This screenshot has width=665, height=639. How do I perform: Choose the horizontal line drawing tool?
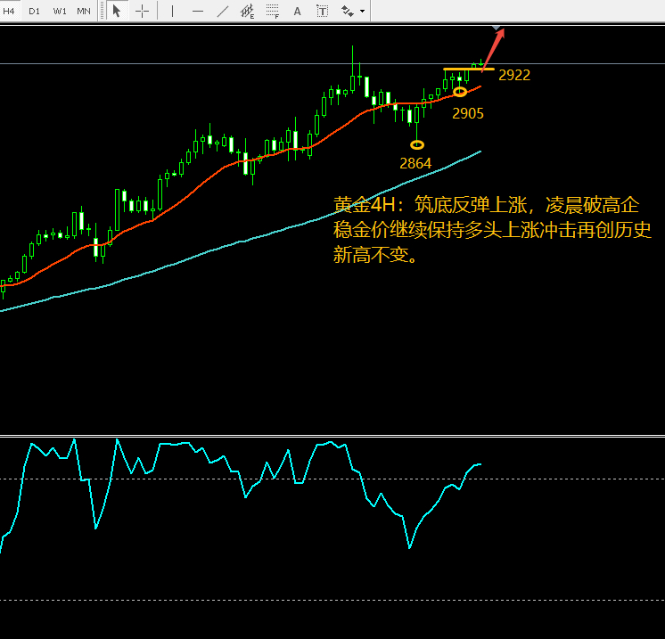198,11
